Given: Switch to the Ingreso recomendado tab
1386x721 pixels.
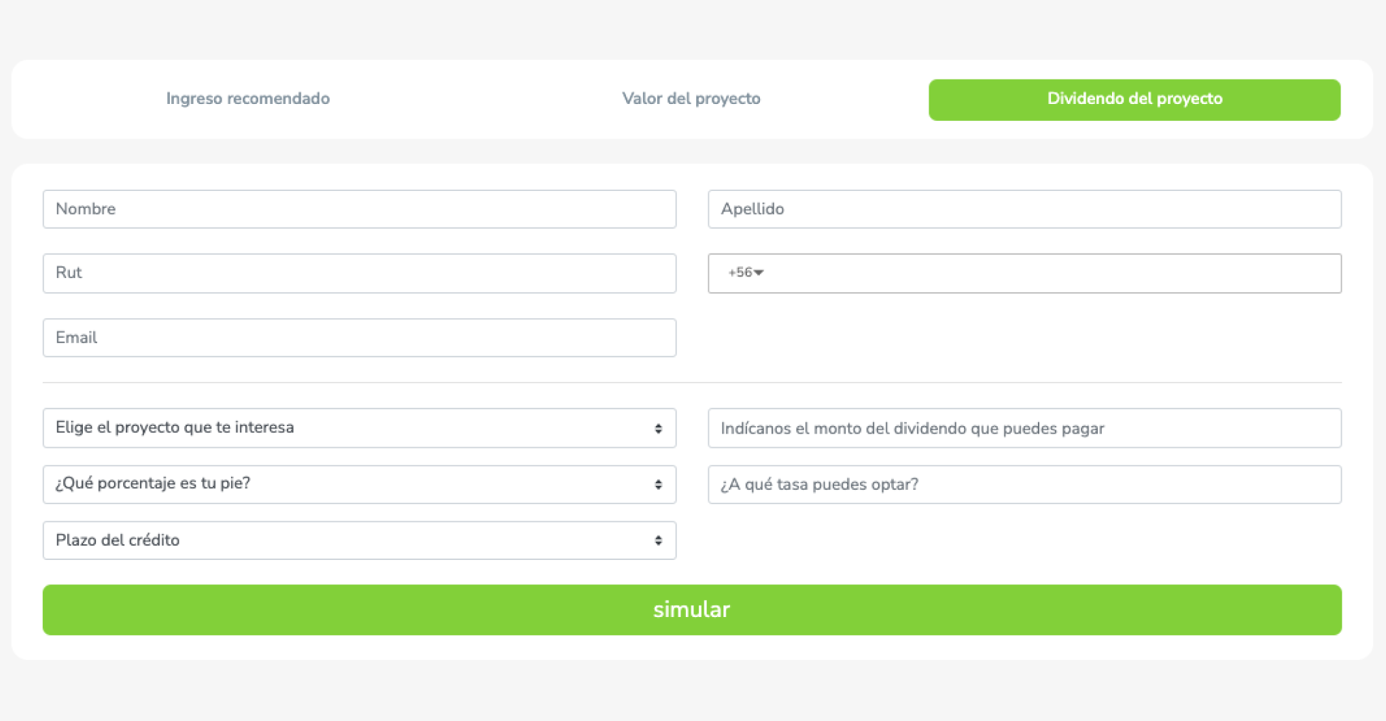Looking at the screenshot, I should 247,99.
